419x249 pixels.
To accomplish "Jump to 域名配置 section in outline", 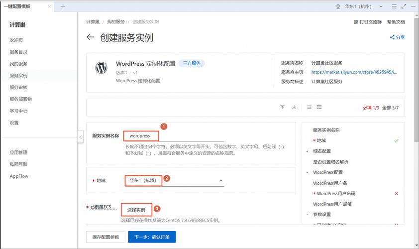I will (322, 151).
